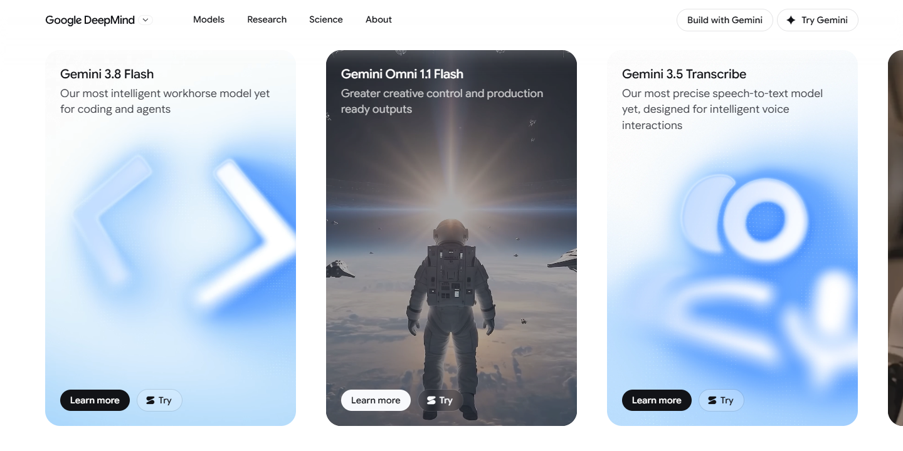Open the Research menu

pyautogui.click(x=267, y=19)
